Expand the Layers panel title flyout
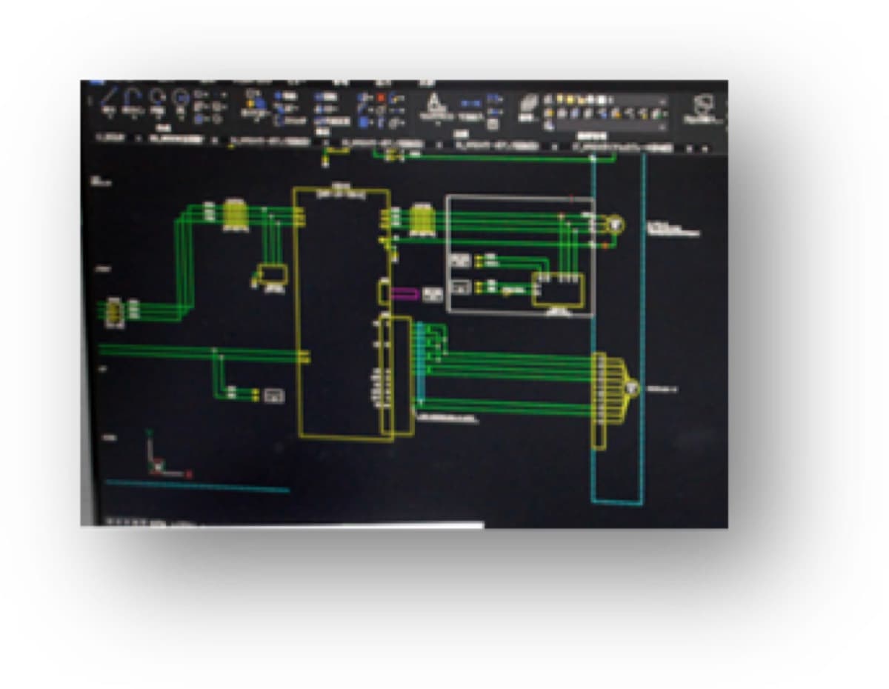889x689 pixels. 590,136
